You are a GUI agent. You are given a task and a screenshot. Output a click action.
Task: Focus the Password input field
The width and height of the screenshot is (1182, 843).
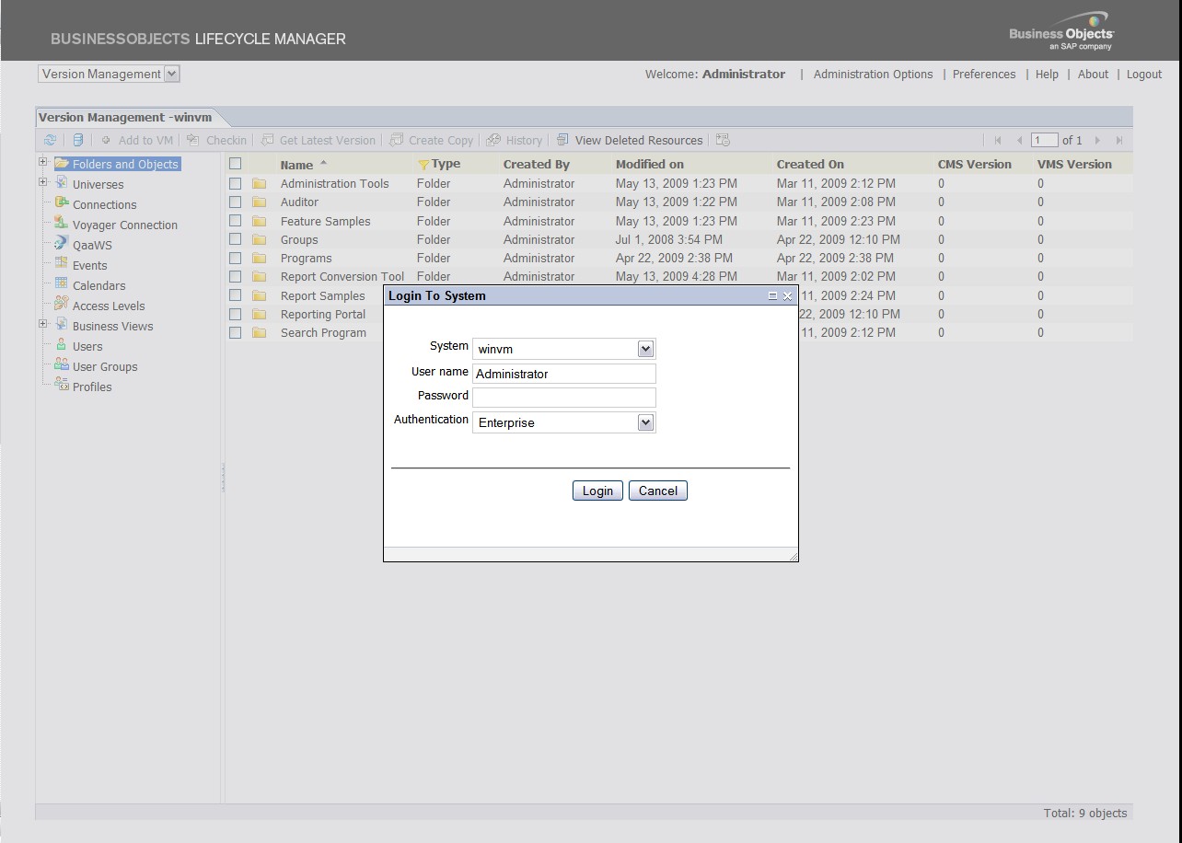pos(564,397)
